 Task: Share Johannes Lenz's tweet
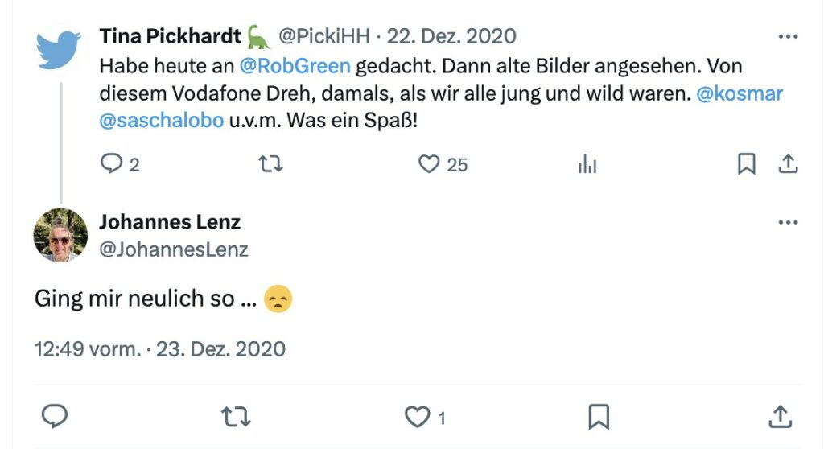[x=780, y=416]
